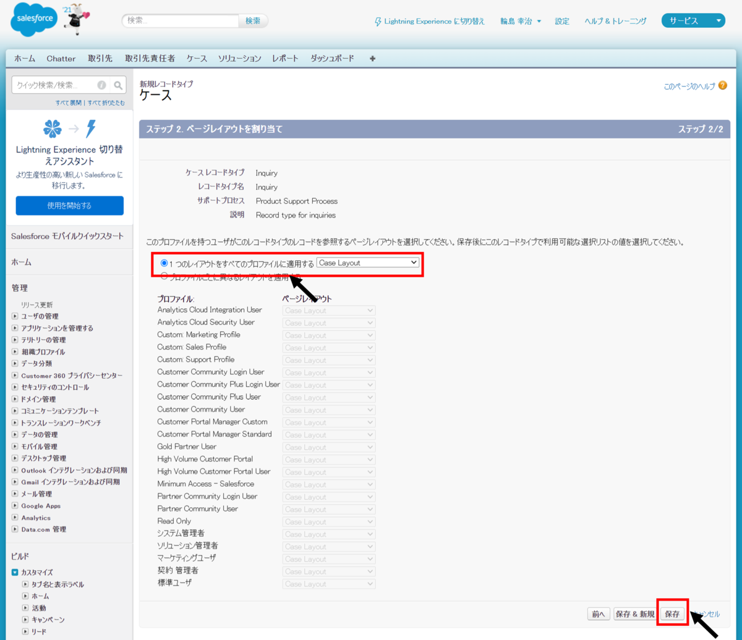Open the Case Layout dropdown for all profiles

click(x=368, y=263)
